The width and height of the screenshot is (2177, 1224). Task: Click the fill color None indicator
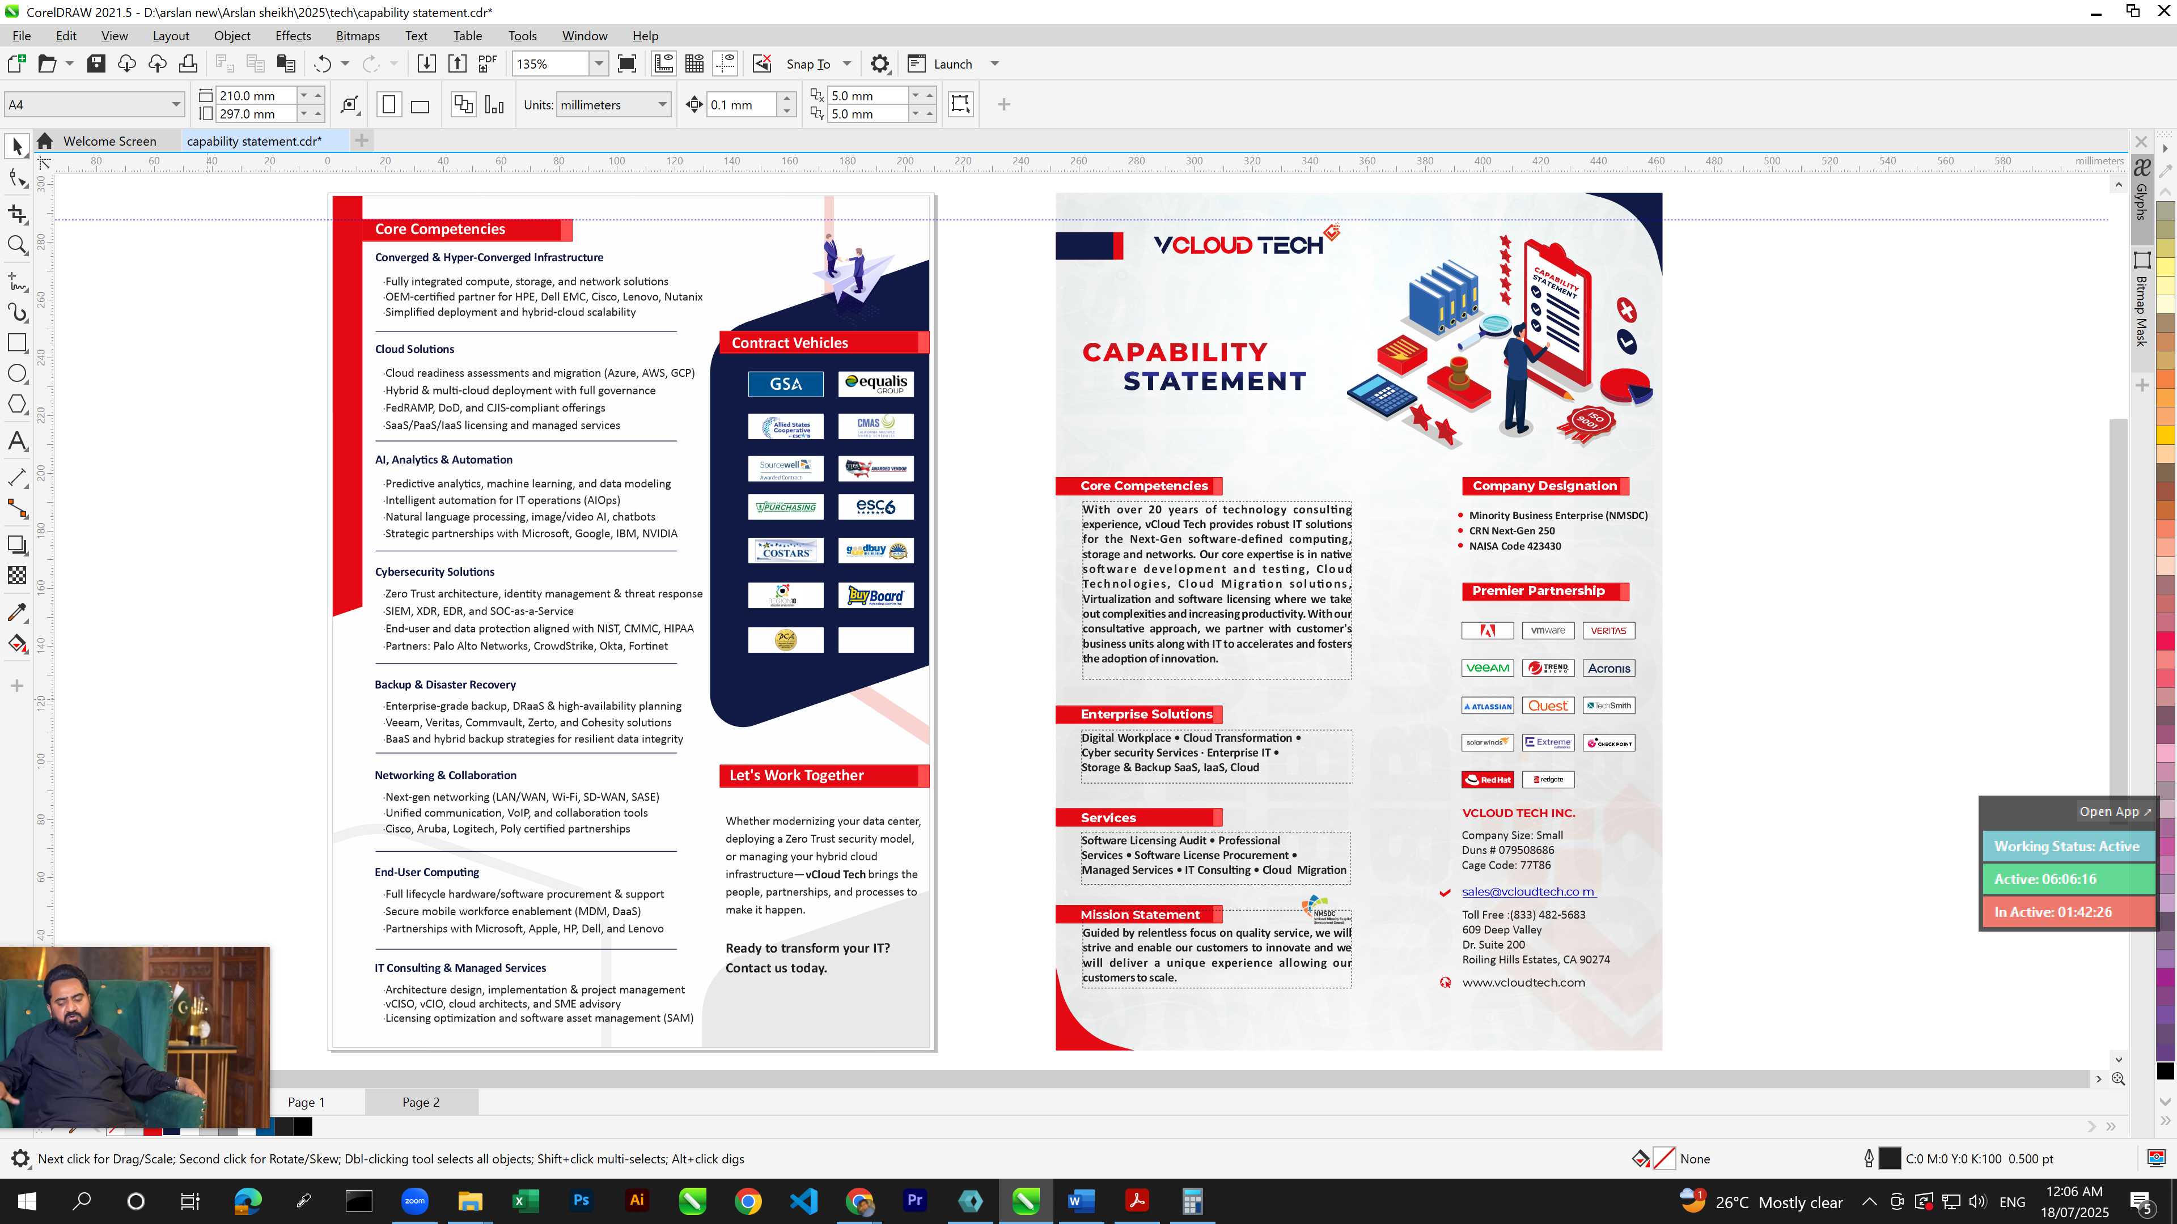(1663, 1159)
